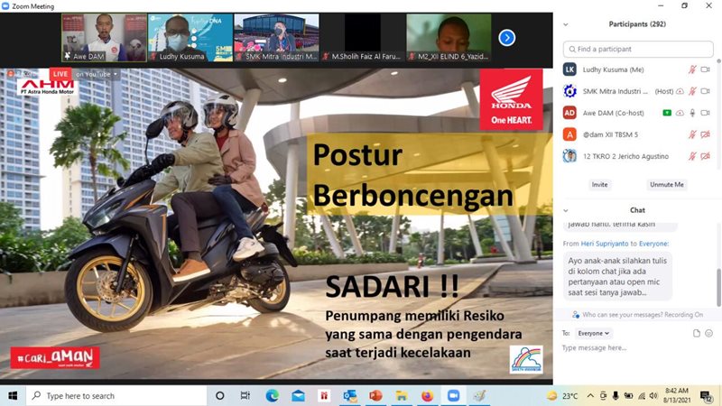Click the Unmute Me button
The image size is (722, 406).
coord(666,184)
